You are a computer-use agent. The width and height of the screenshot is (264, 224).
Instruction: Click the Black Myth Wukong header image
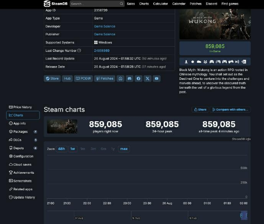[215, 24]
